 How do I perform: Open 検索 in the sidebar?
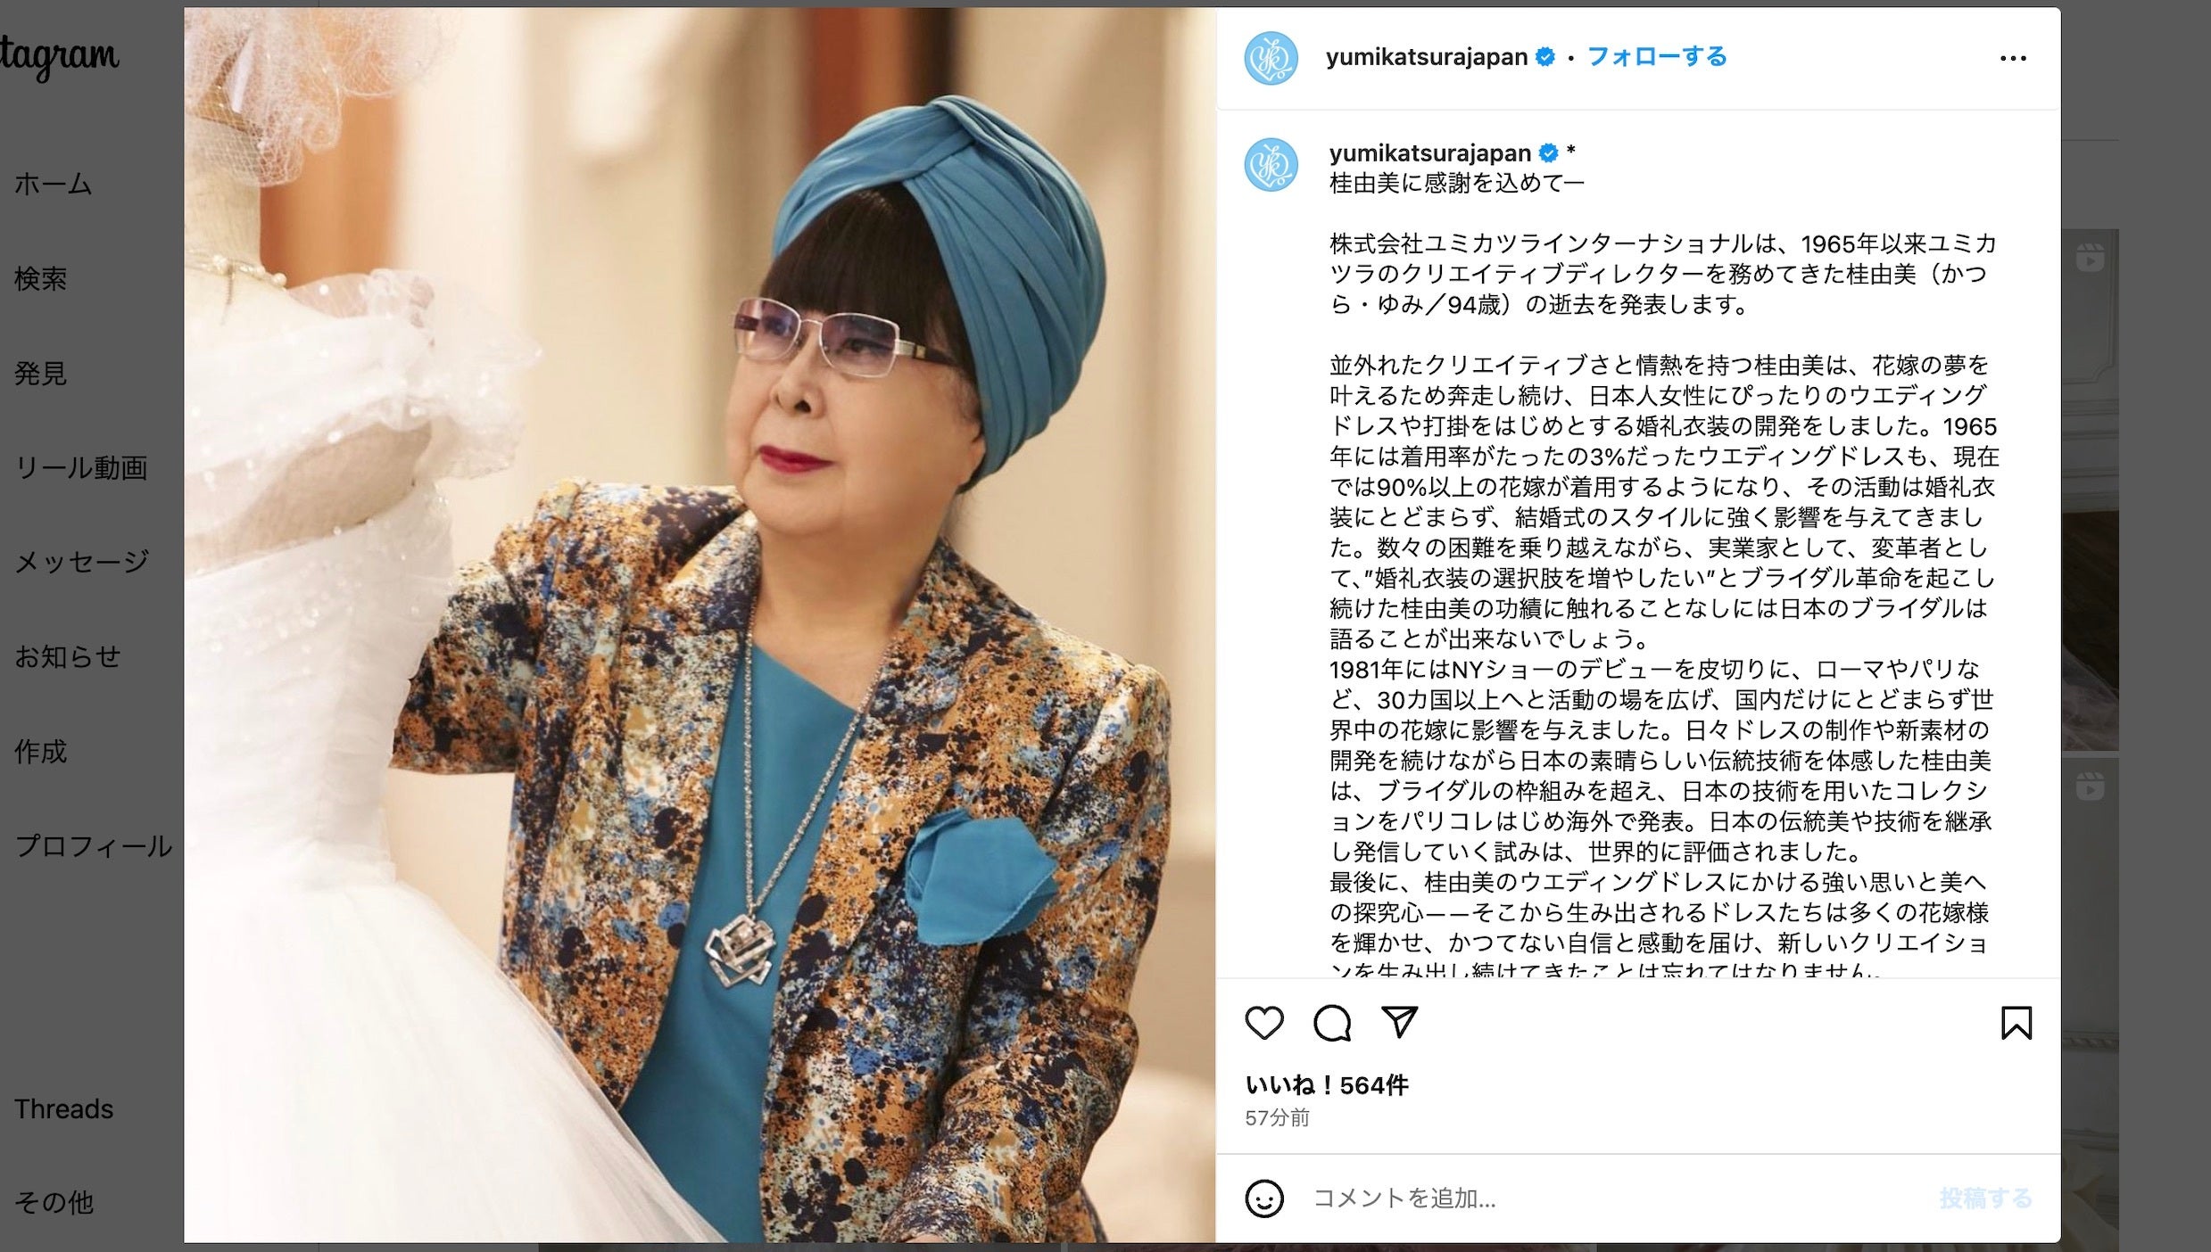tap(41, 278)
